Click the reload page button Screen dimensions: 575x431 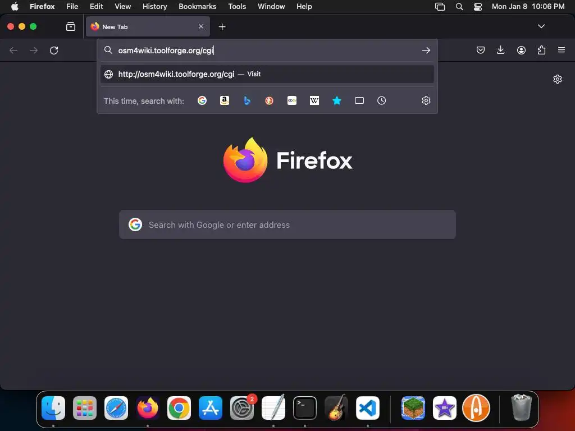54,50
